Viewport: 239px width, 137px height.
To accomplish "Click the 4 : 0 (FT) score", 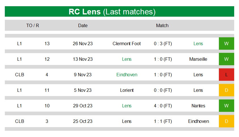I will pyautogui.click(x=163, y=106).
